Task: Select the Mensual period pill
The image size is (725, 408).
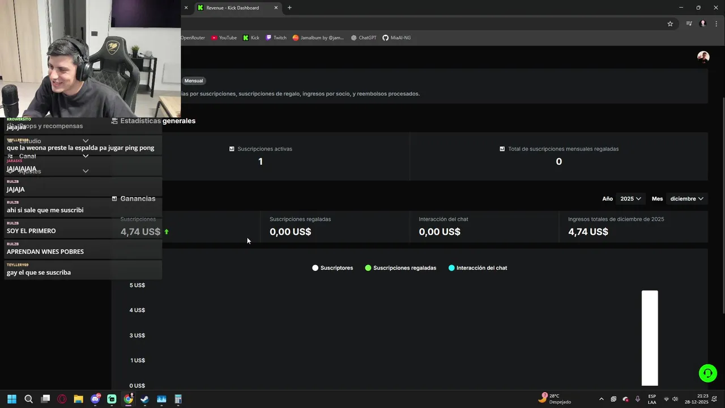Action: pyautogui.click(x=194, y=81)
